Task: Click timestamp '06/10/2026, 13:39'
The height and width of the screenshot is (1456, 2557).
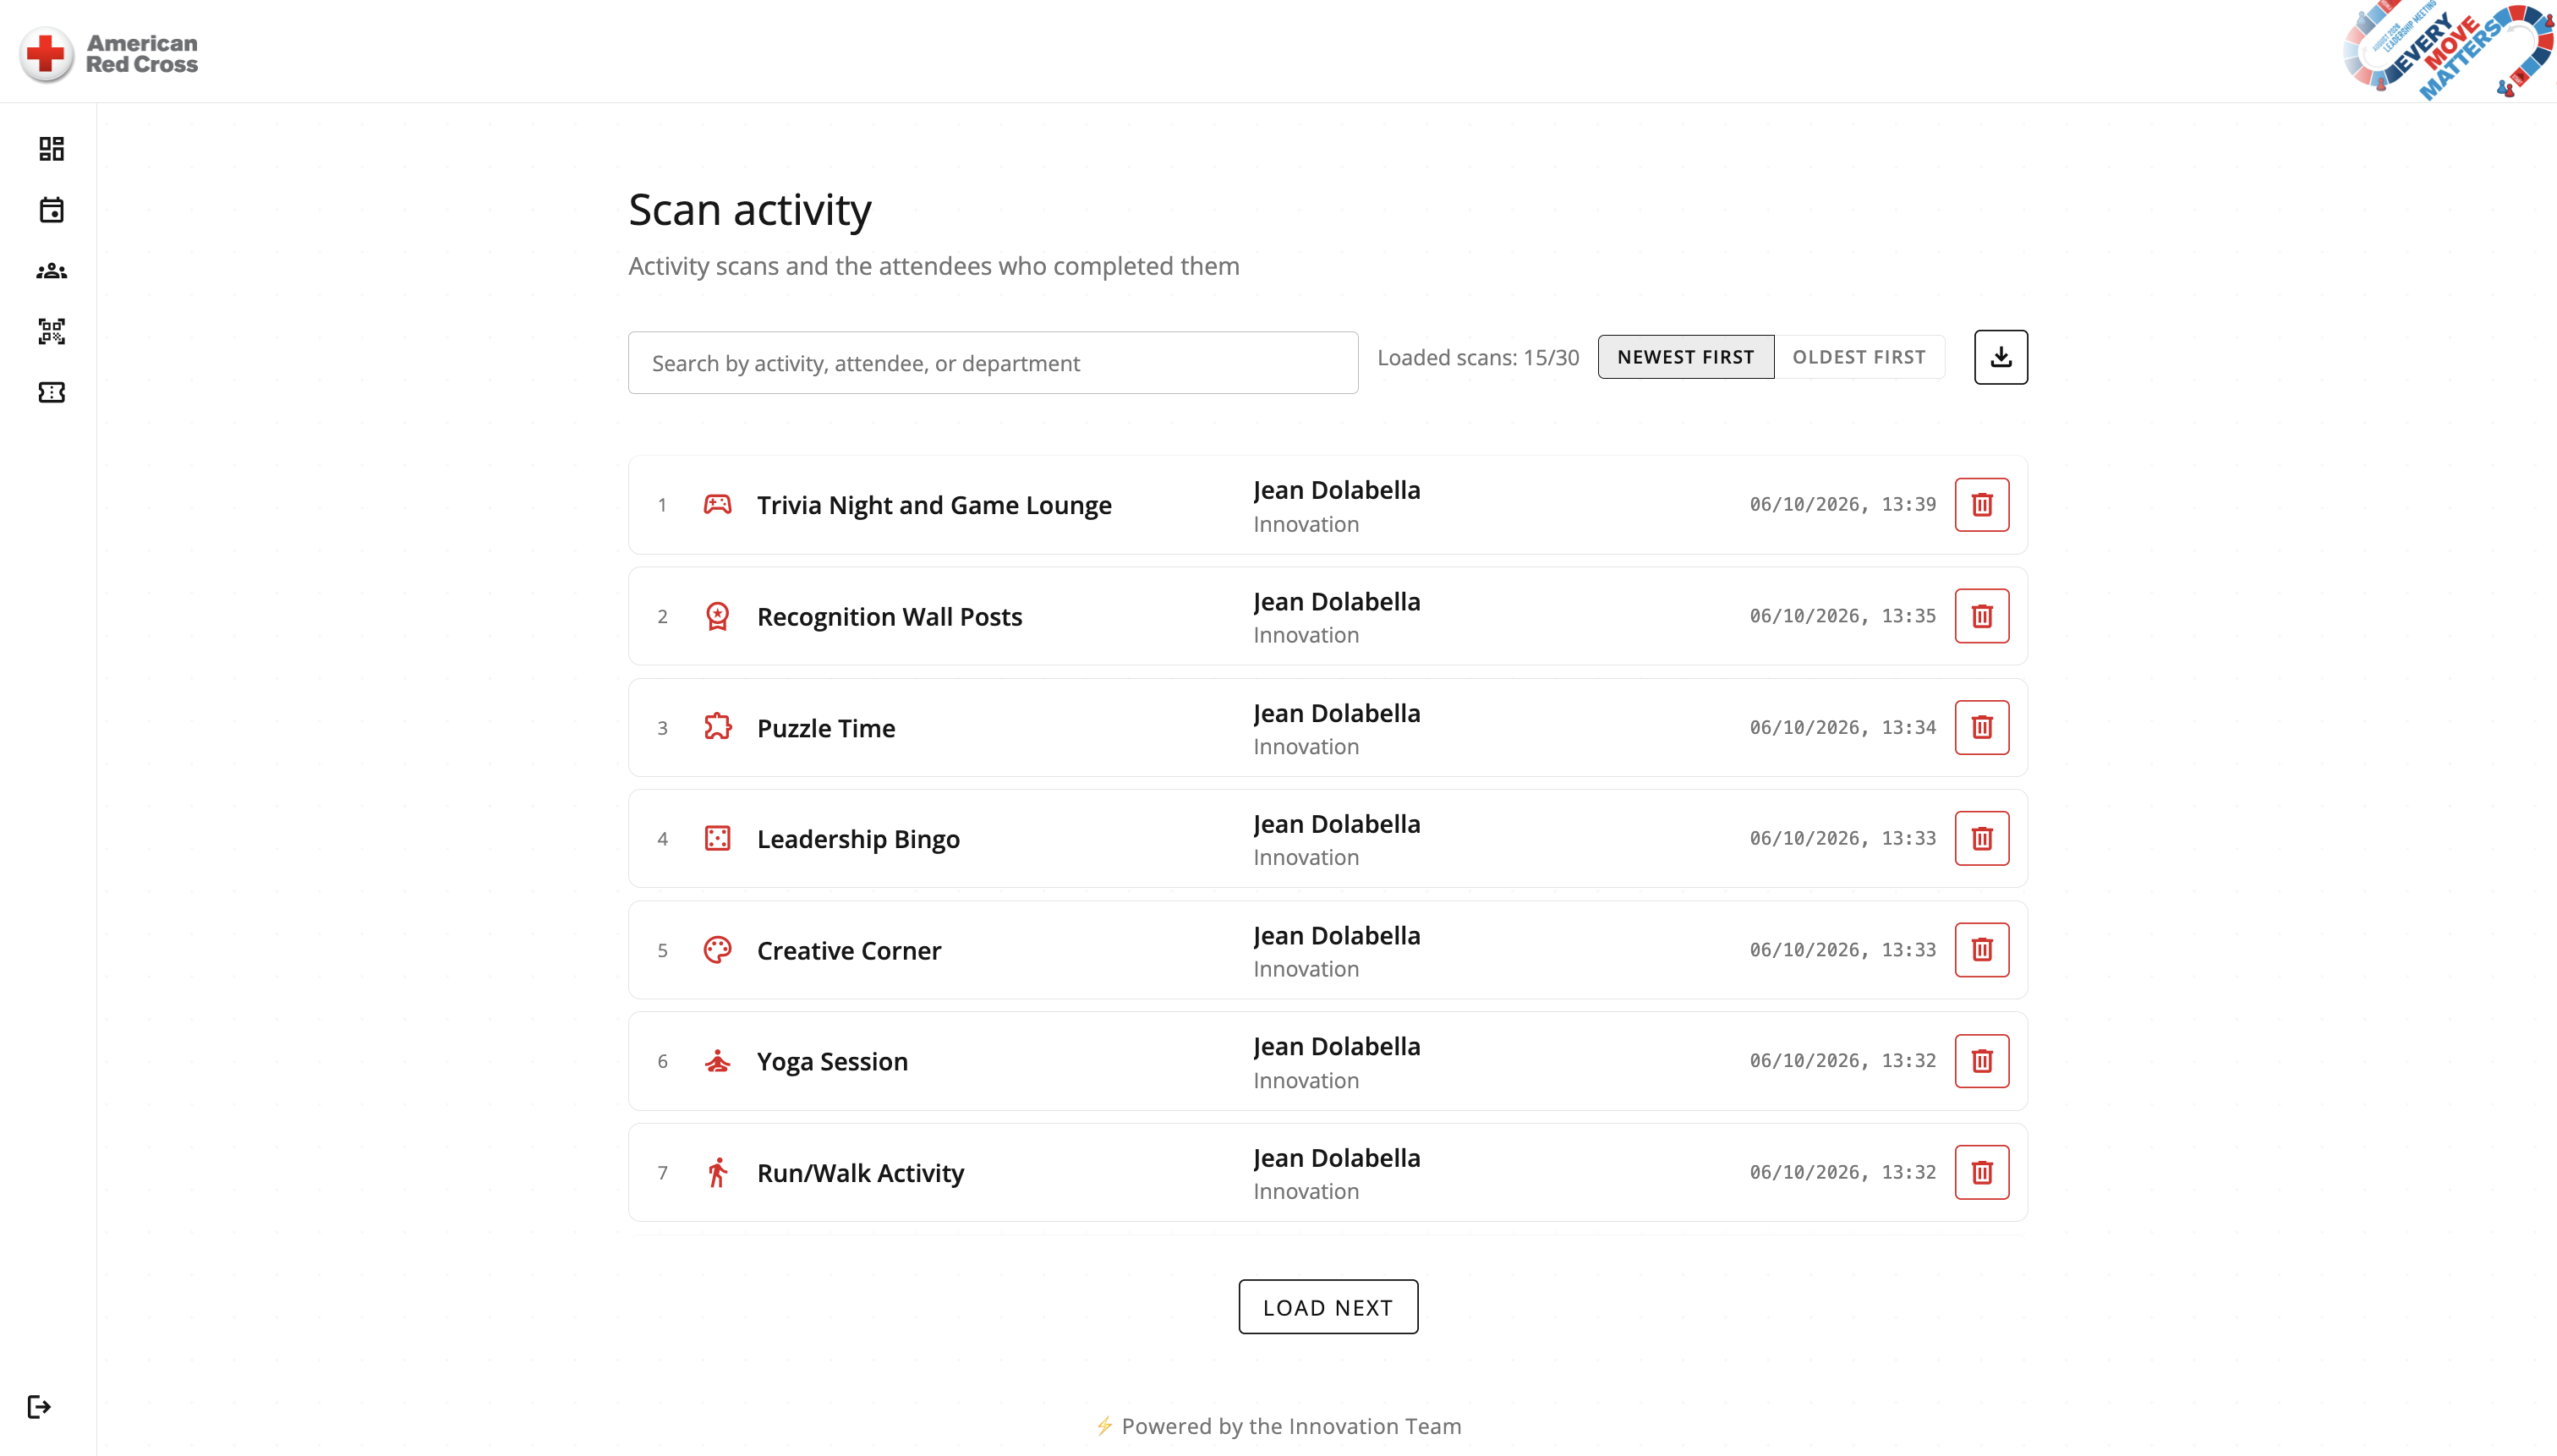Action: click(x=1842, y=504)
